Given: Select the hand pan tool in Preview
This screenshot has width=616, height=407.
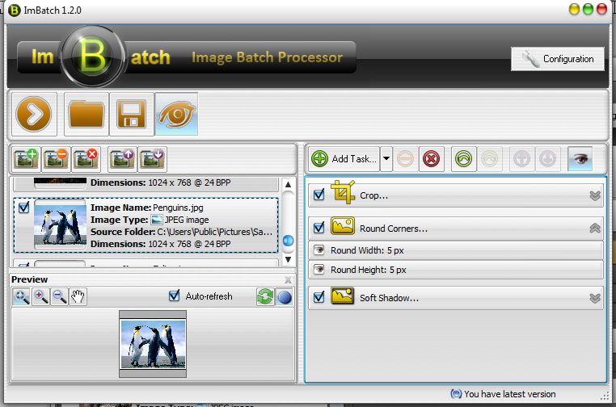Looking at the screenshot, I should click(77, 297).
